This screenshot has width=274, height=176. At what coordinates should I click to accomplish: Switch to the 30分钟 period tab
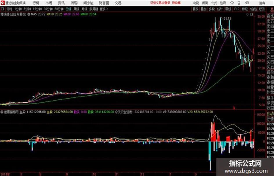(x=48, y=9)
